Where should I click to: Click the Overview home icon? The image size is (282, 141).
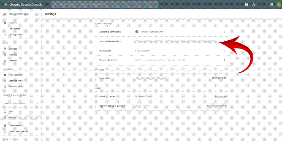5,23
